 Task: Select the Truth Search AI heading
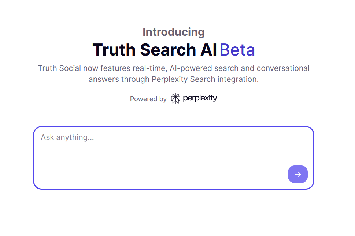pyautogui.click(x=155, y=50)
